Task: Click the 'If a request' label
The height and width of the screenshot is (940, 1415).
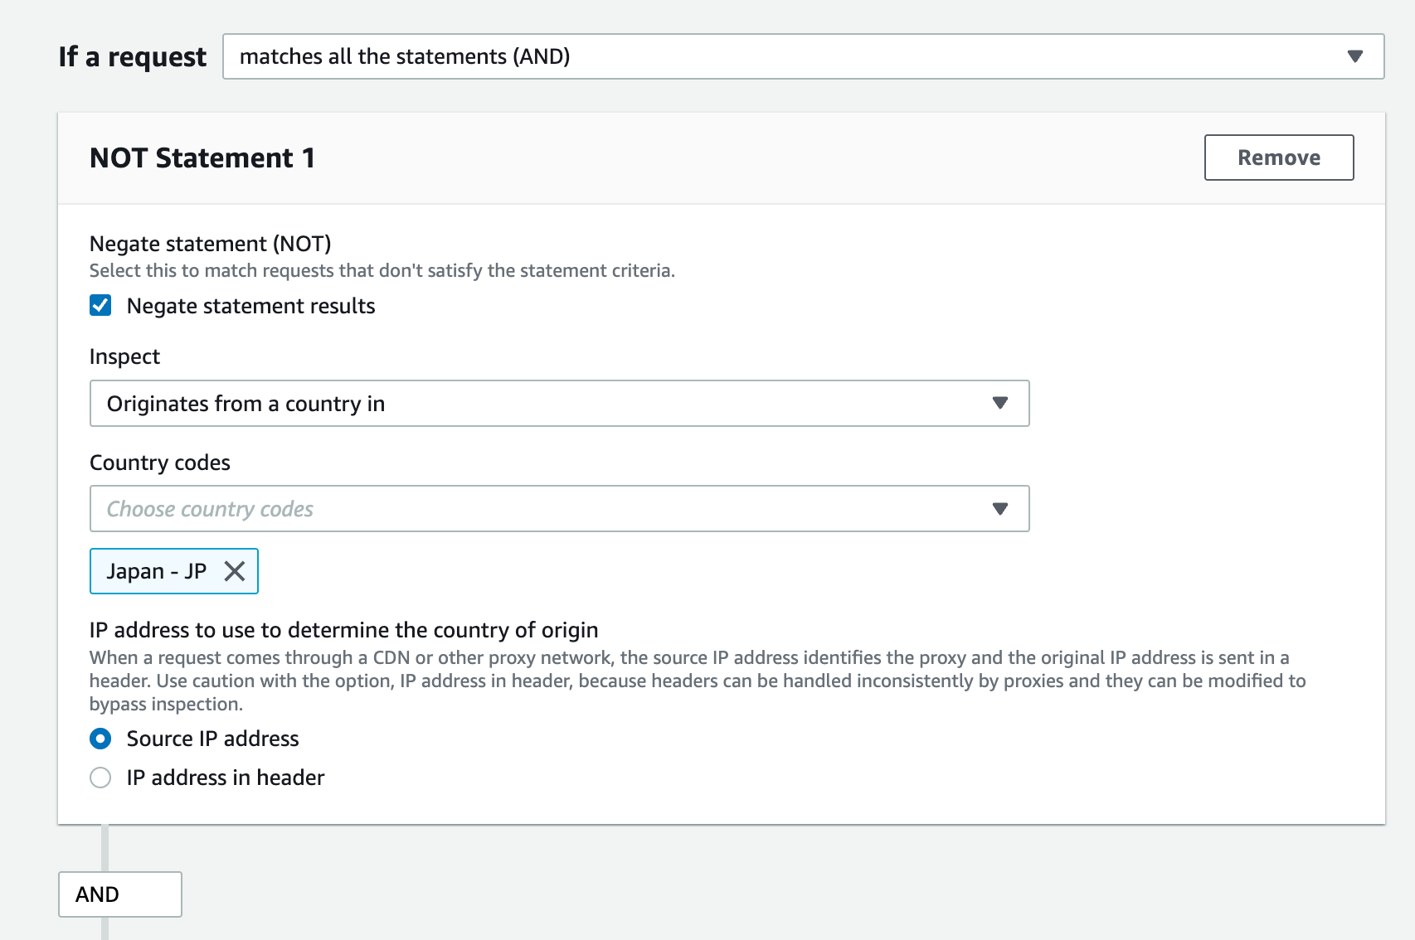Action: (133, 56)
